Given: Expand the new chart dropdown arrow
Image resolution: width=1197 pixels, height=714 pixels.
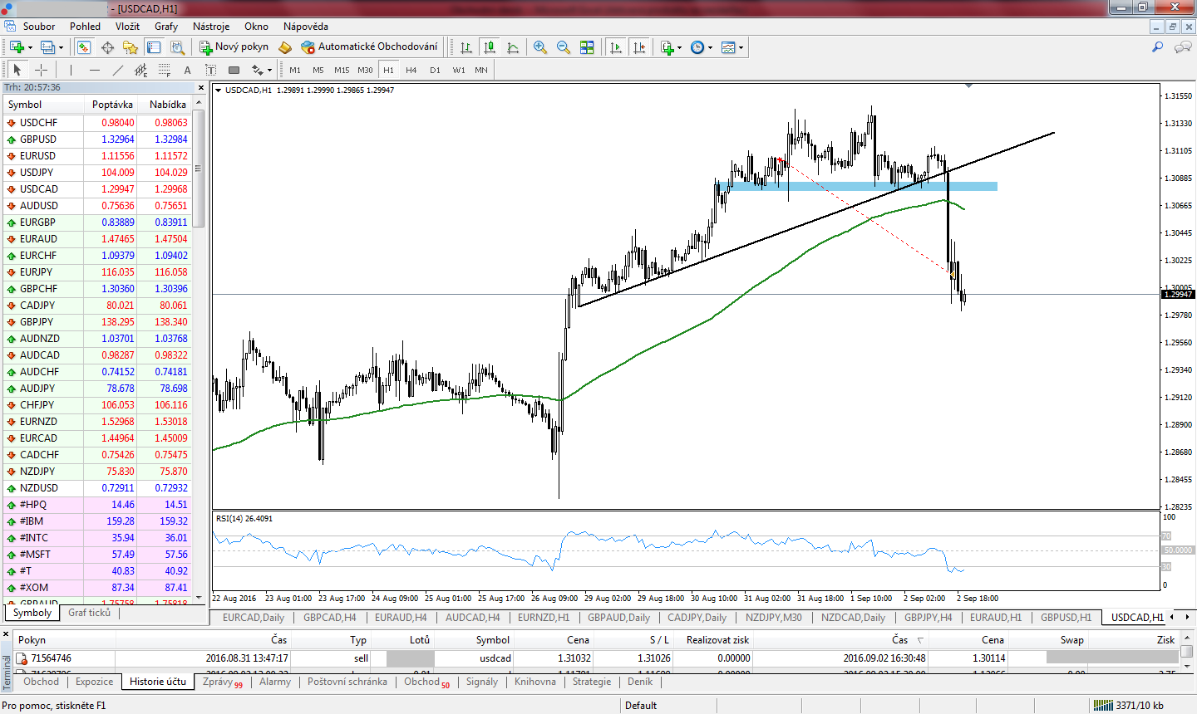Looking at the screenshot, I should pos(30,47).
